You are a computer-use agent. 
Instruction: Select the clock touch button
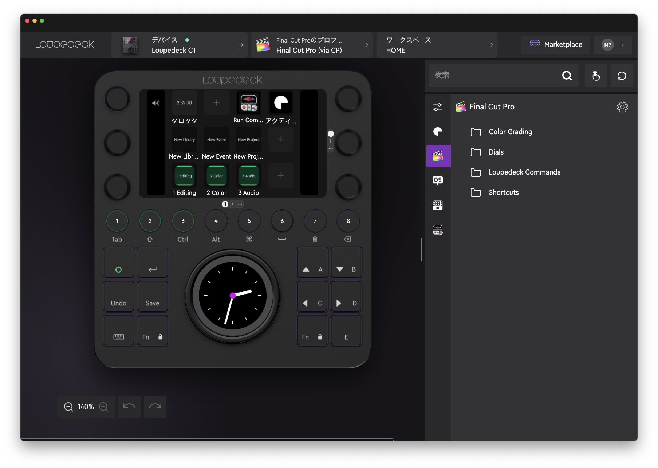(x=184, y=103)
